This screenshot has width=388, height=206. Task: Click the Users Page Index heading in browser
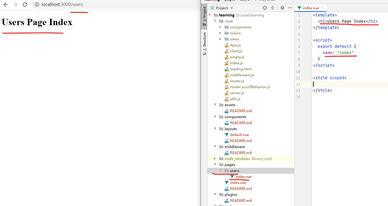37,22
